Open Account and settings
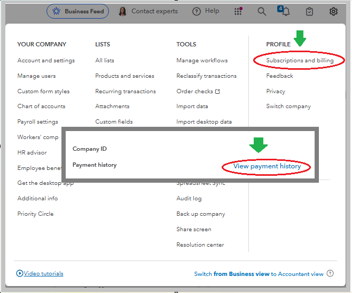The image size is (352, 293). (46, 60)
